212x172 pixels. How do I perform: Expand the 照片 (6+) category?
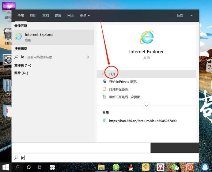[21, 73]
